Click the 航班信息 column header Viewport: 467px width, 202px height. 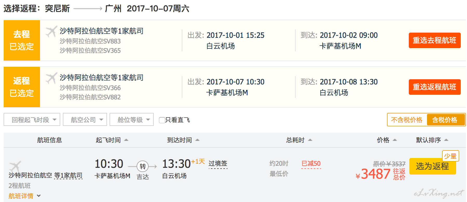point(49,140)
